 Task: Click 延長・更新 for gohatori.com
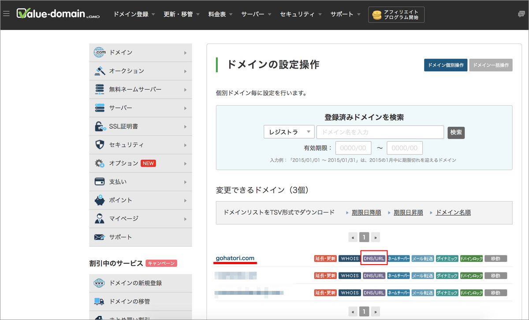(325, 258)
